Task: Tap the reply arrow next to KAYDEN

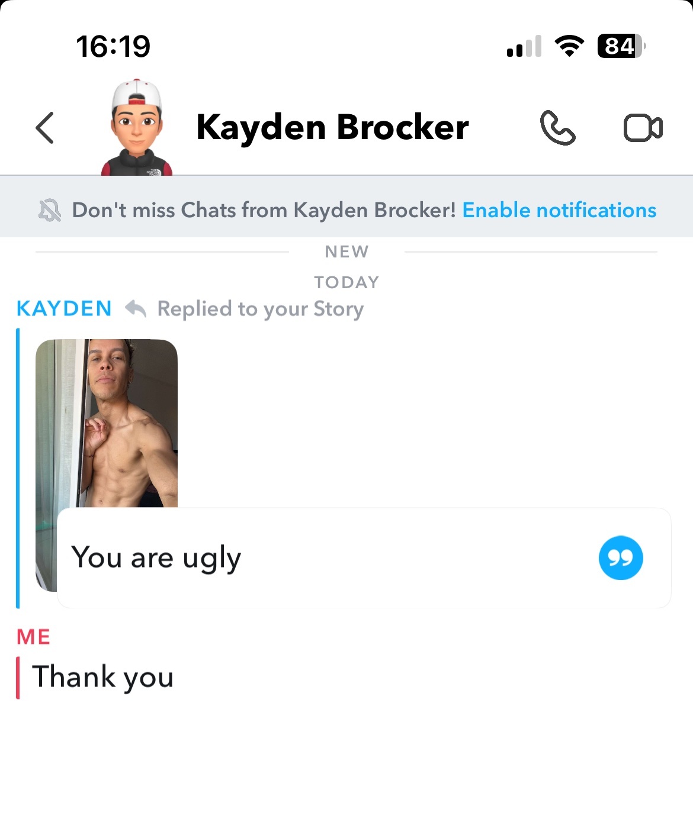Action: coord(136,308)
